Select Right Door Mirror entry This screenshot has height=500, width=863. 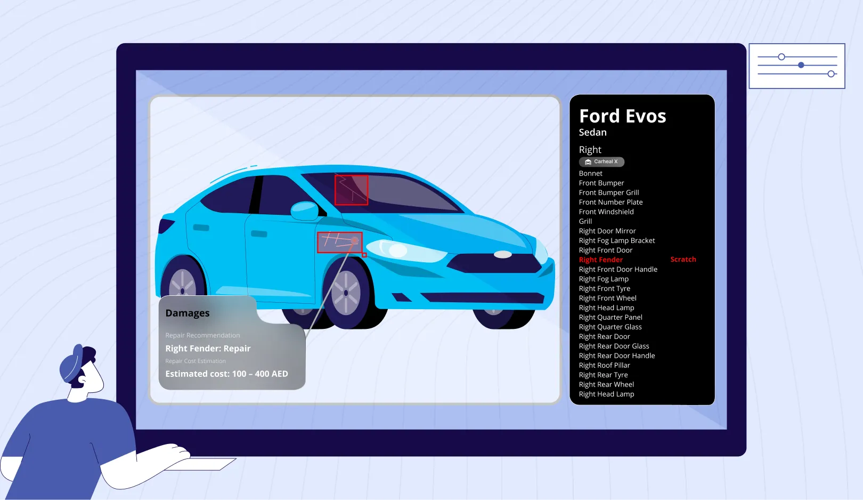[607, 231]
